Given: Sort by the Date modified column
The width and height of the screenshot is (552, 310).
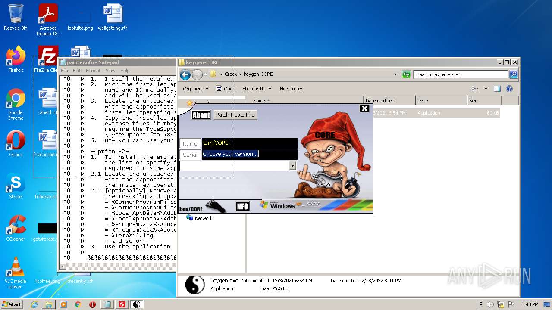Looking at the screenshot, I should [x=390, y=101].
